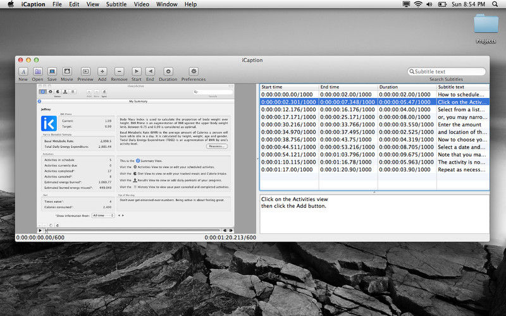The image size is (506, 316).
Task: Step forward one frame in movie player
Action: coord(231,230)
